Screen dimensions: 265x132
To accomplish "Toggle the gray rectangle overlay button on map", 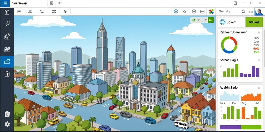I will (206, 20).
